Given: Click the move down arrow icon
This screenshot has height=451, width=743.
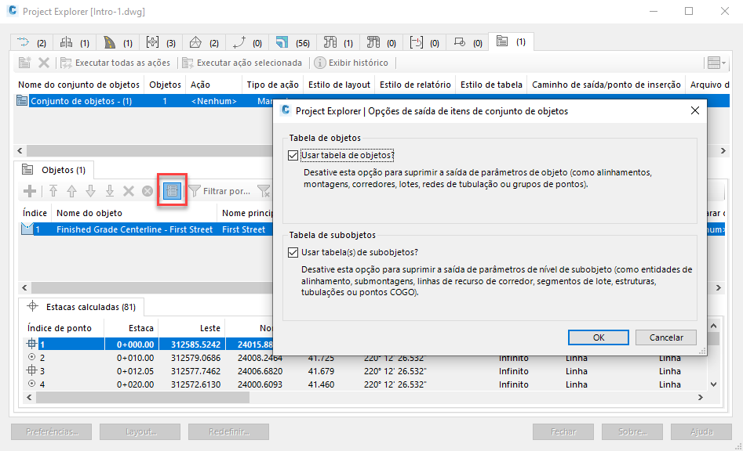Looking at the screenshot, I should pyautogui.click(x=90, y=191).
